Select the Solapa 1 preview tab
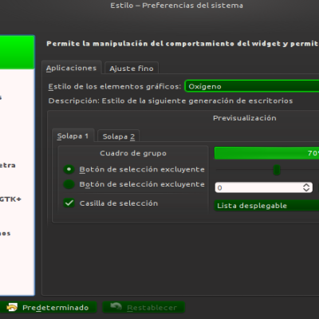The width and height of the screenshot is (319, 319). [73, 136]
